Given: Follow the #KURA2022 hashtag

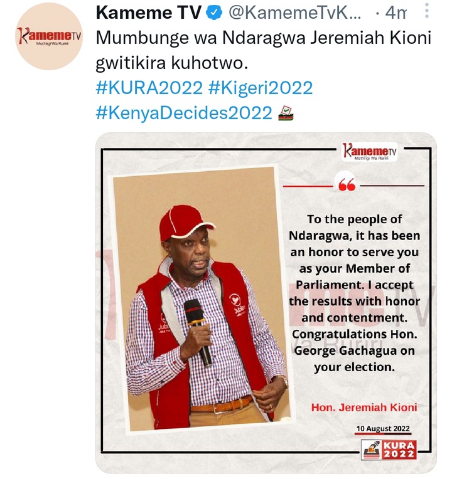Looking at the screenshot, I should (149, 88).
